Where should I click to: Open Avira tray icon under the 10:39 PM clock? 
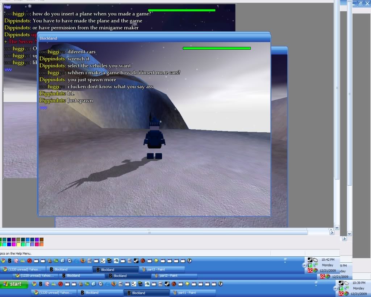point(341,294)
